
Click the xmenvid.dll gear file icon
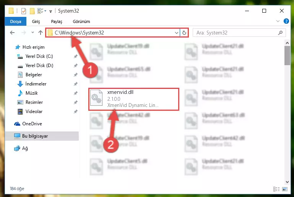[96, 98]
